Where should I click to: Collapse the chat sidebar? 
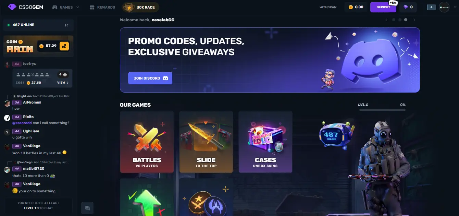(66, 25)
